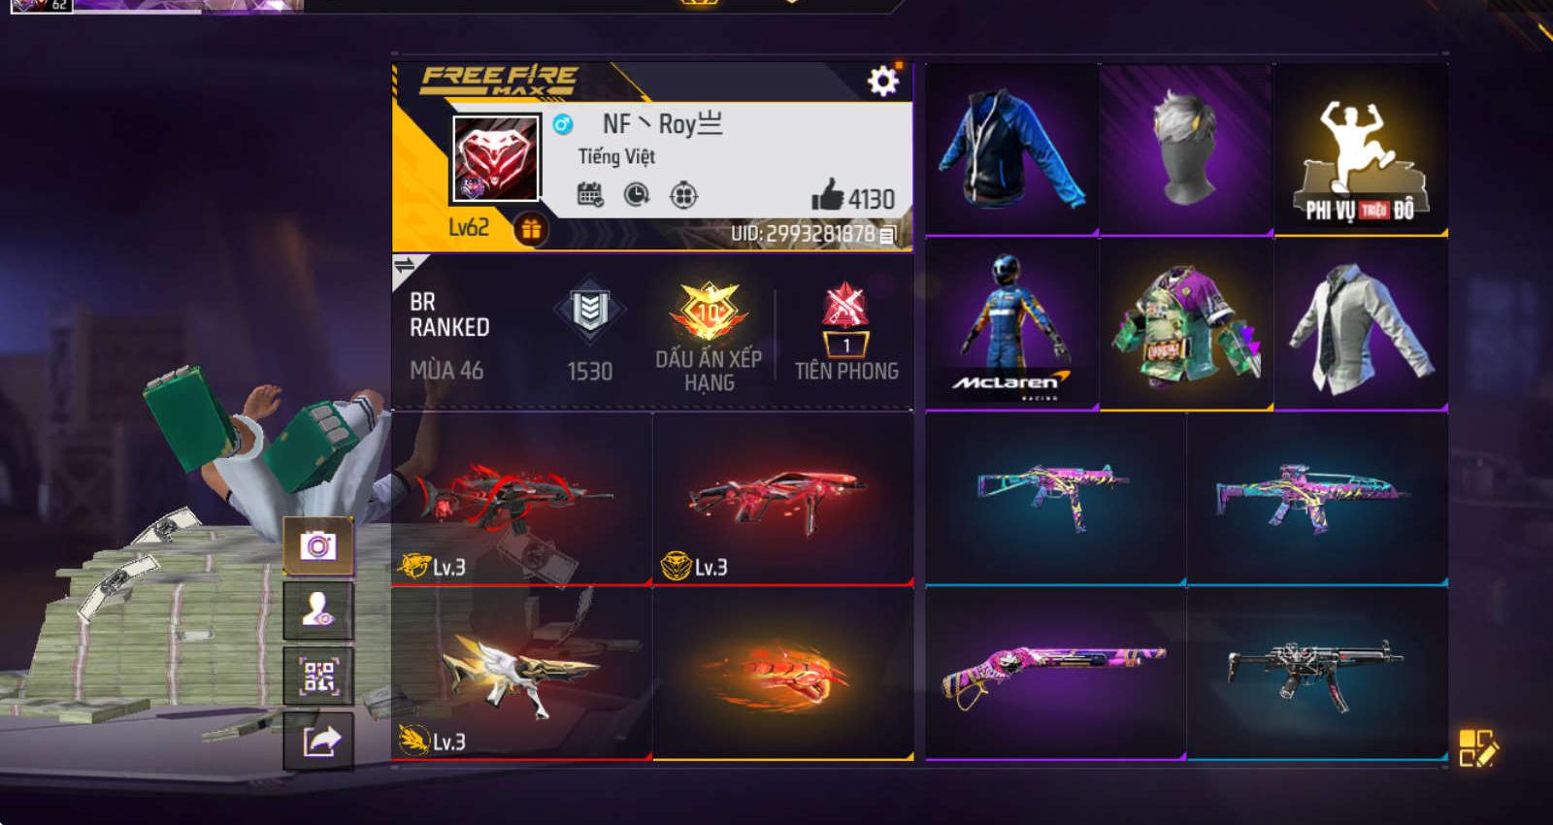The width and height of the screenshot is (1553, 825).
Task: Click the thumbs-up like icon
Action: pos(827,195)
